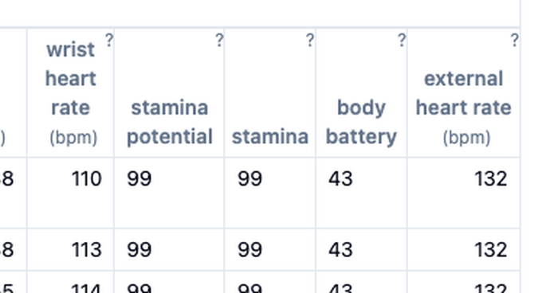Screen dimensions: 534x293
Task: Click body battery value 43 in second row
Action: pos(340,249)
